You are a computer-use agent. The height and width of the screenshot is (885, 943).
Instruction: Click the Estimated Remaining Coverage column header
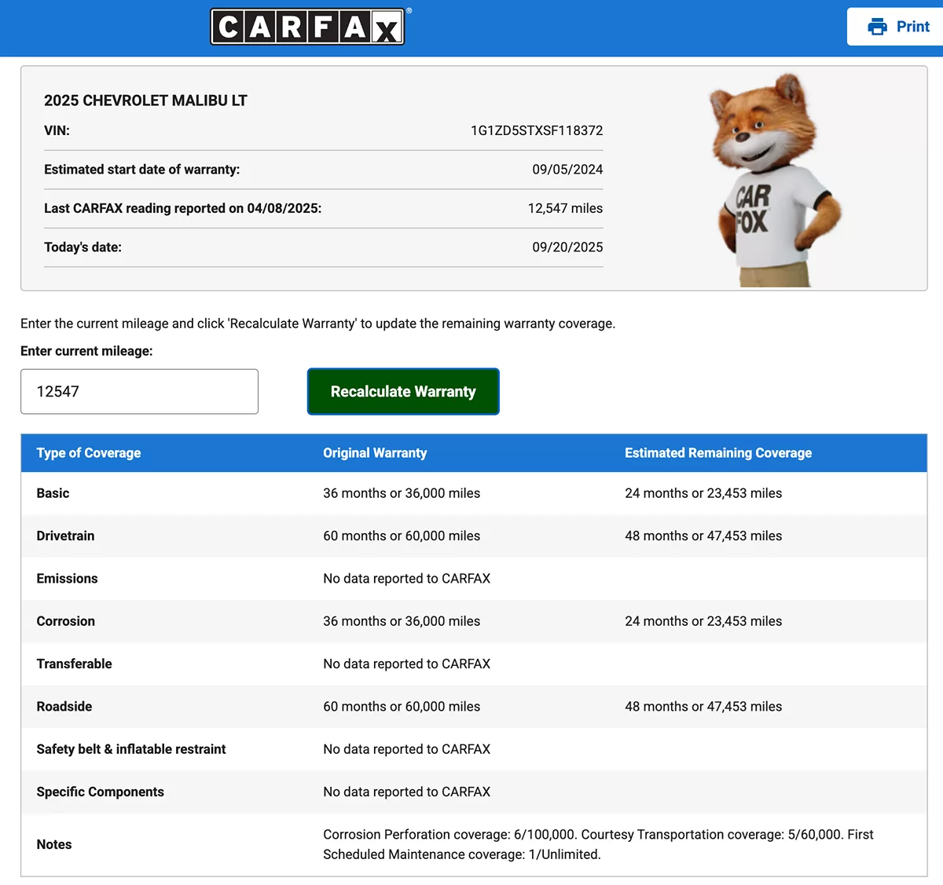pyautogui.click(x=717, y=453)
